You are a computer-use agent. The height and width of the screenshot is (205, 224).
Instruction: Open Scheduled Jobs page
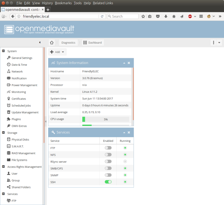pyautogui.click(x=21, y=106)
